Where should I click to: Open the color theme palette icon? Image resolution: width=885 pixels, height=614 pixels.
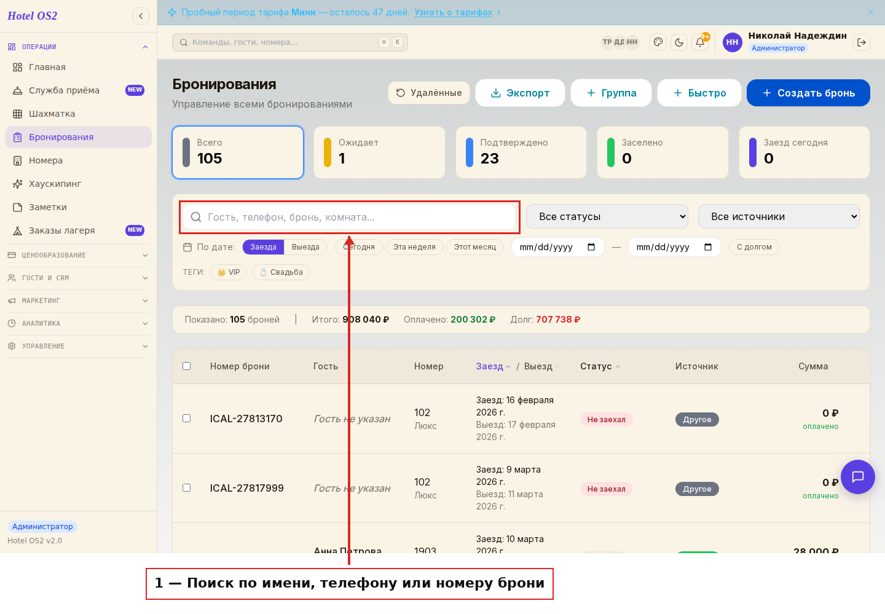point(658,42)
